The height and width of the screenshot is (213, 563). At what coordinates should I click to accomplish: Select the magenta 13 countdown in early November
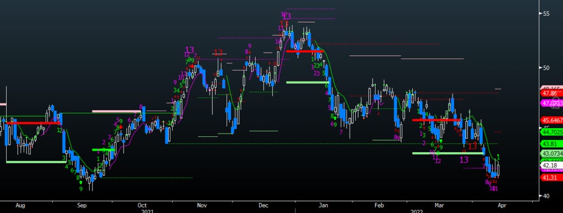(x=190, y=50)
